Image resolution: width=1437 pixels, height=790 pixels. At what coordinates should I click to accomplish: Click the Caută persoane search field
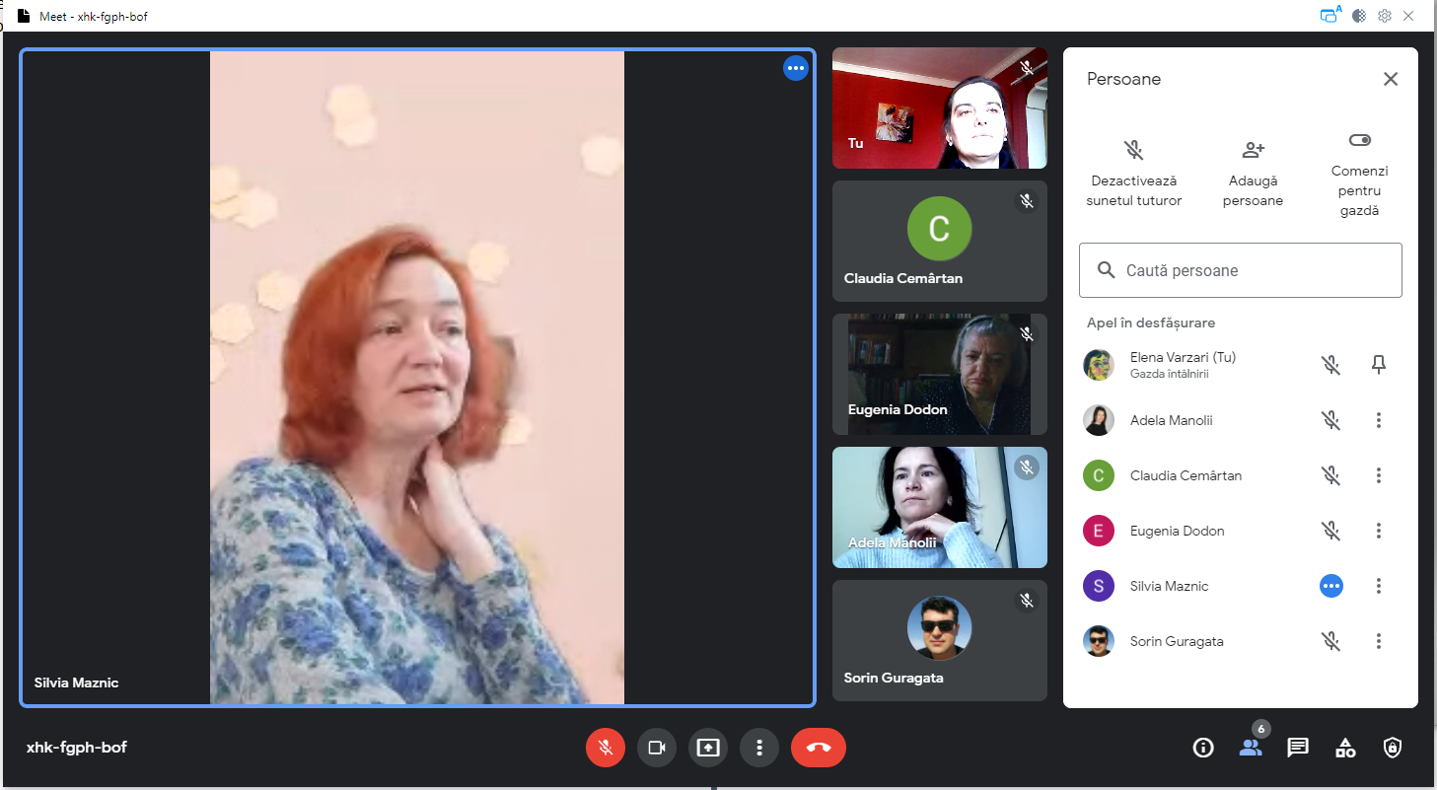(1240, 270)
